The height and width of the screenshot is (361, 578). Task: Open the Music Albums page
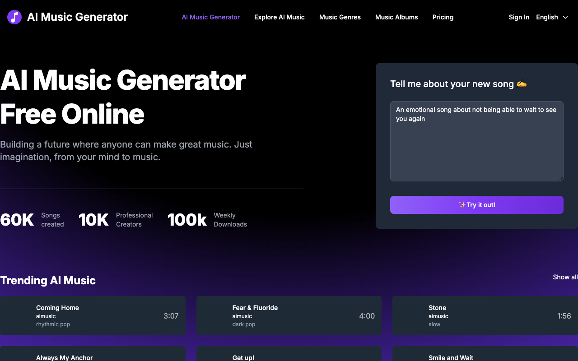[x=396, y=17]
